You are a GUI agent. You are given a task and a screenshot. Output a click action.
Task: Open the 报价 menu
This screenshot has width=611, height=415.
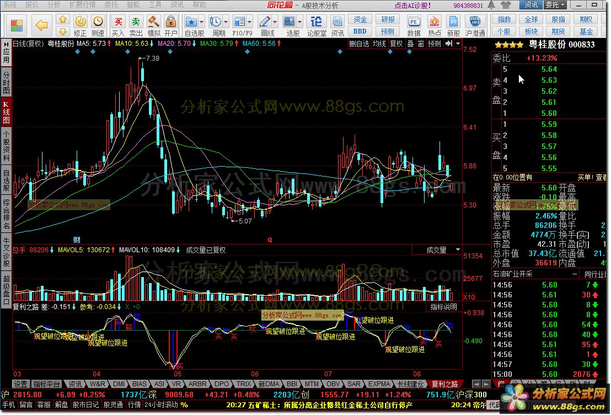point(32,4)
